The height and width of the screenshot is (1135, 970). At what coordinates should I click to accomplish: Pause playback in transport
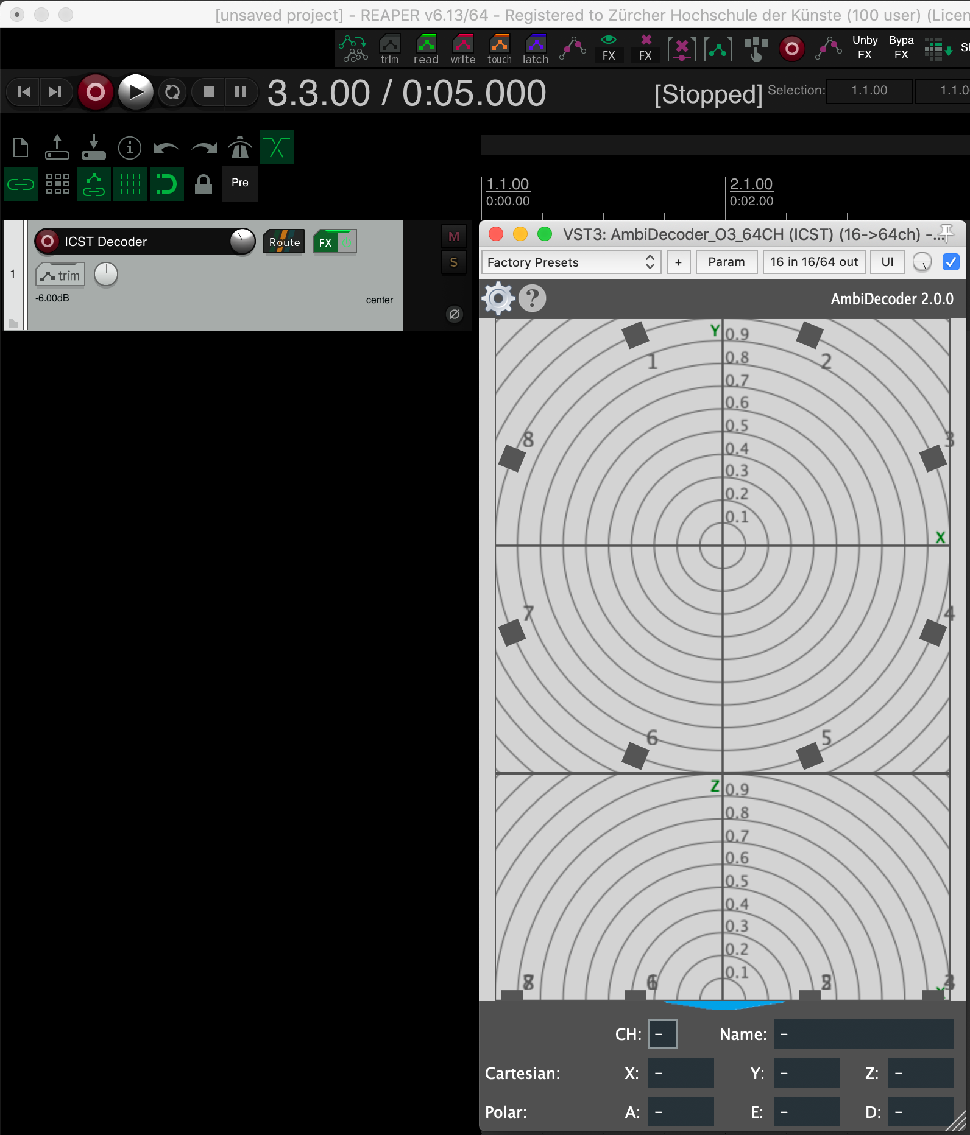(241, 92)
